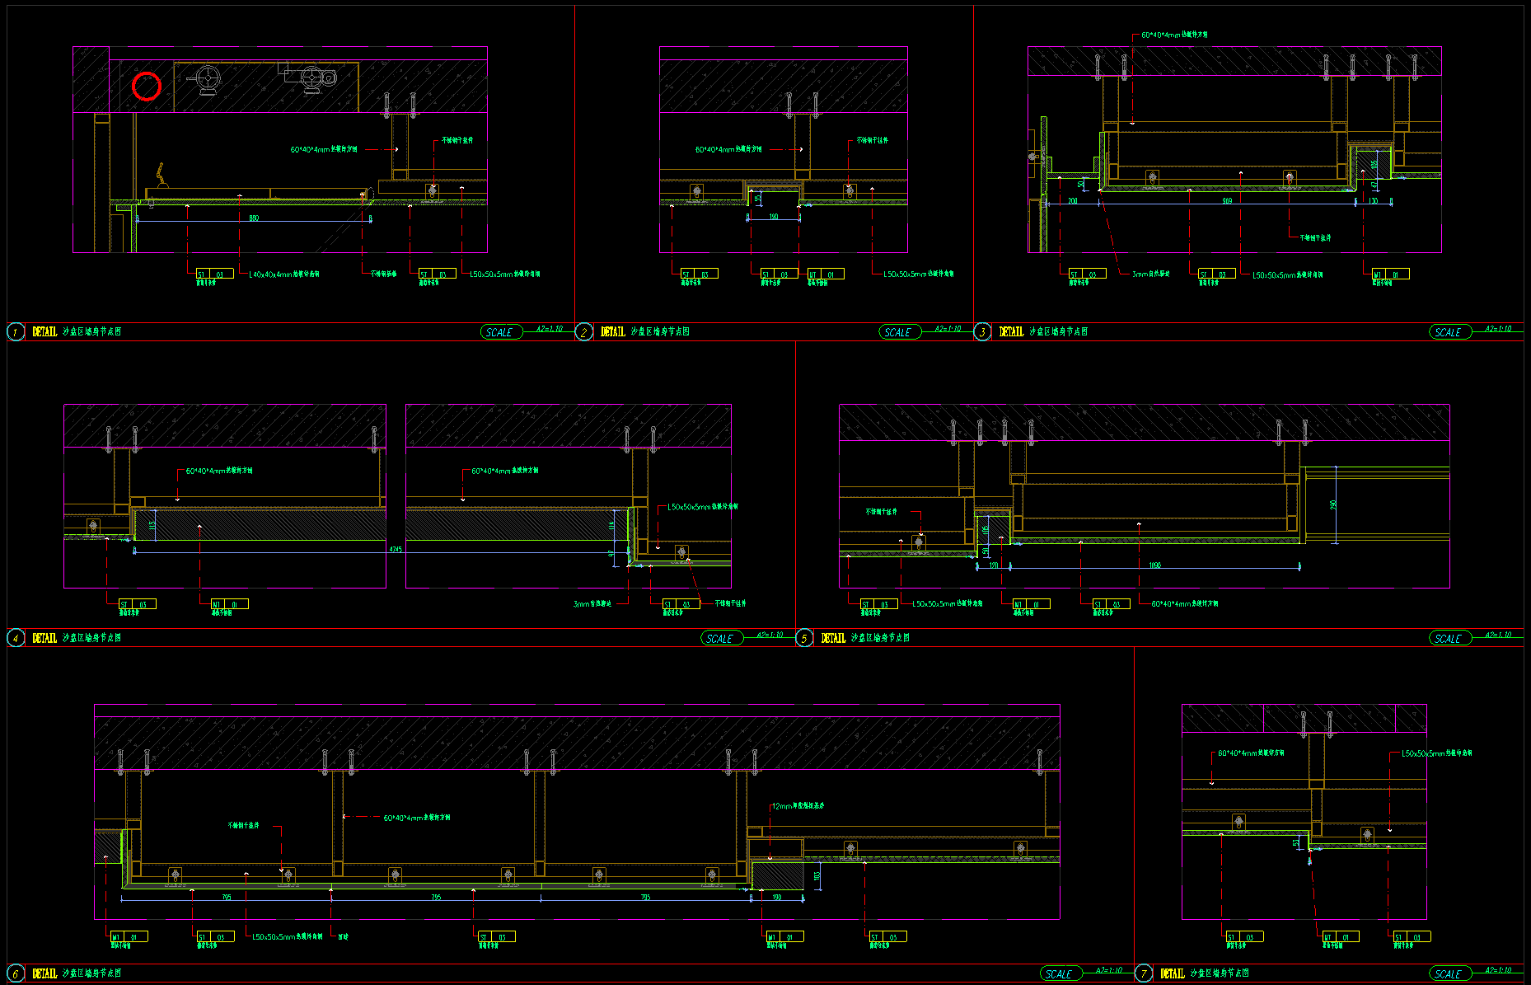Click the detail number 4 circle marker
Screen dimensions: 1531x985
(16, 638)
